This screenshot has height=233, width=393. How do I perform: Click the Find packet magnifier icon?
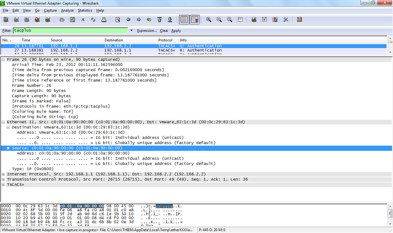click(x=118, y=20)
